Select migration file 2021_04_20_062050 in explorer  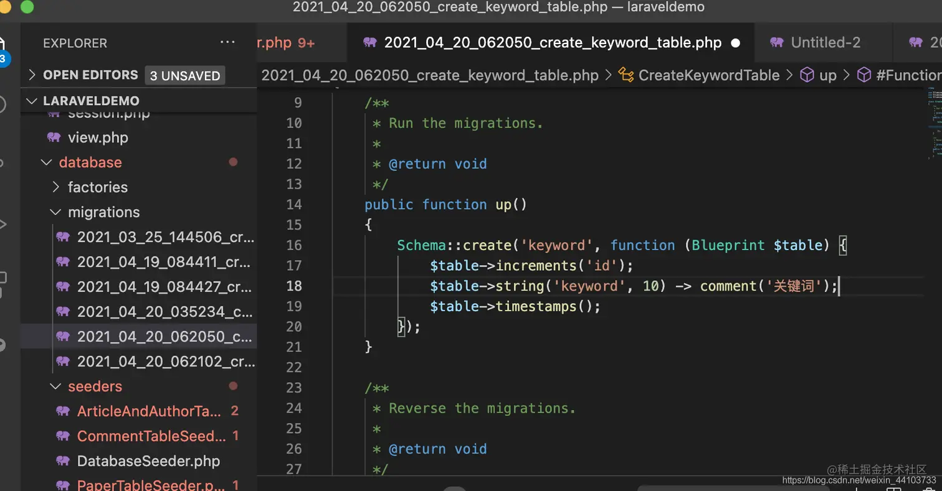coord(138,337)
